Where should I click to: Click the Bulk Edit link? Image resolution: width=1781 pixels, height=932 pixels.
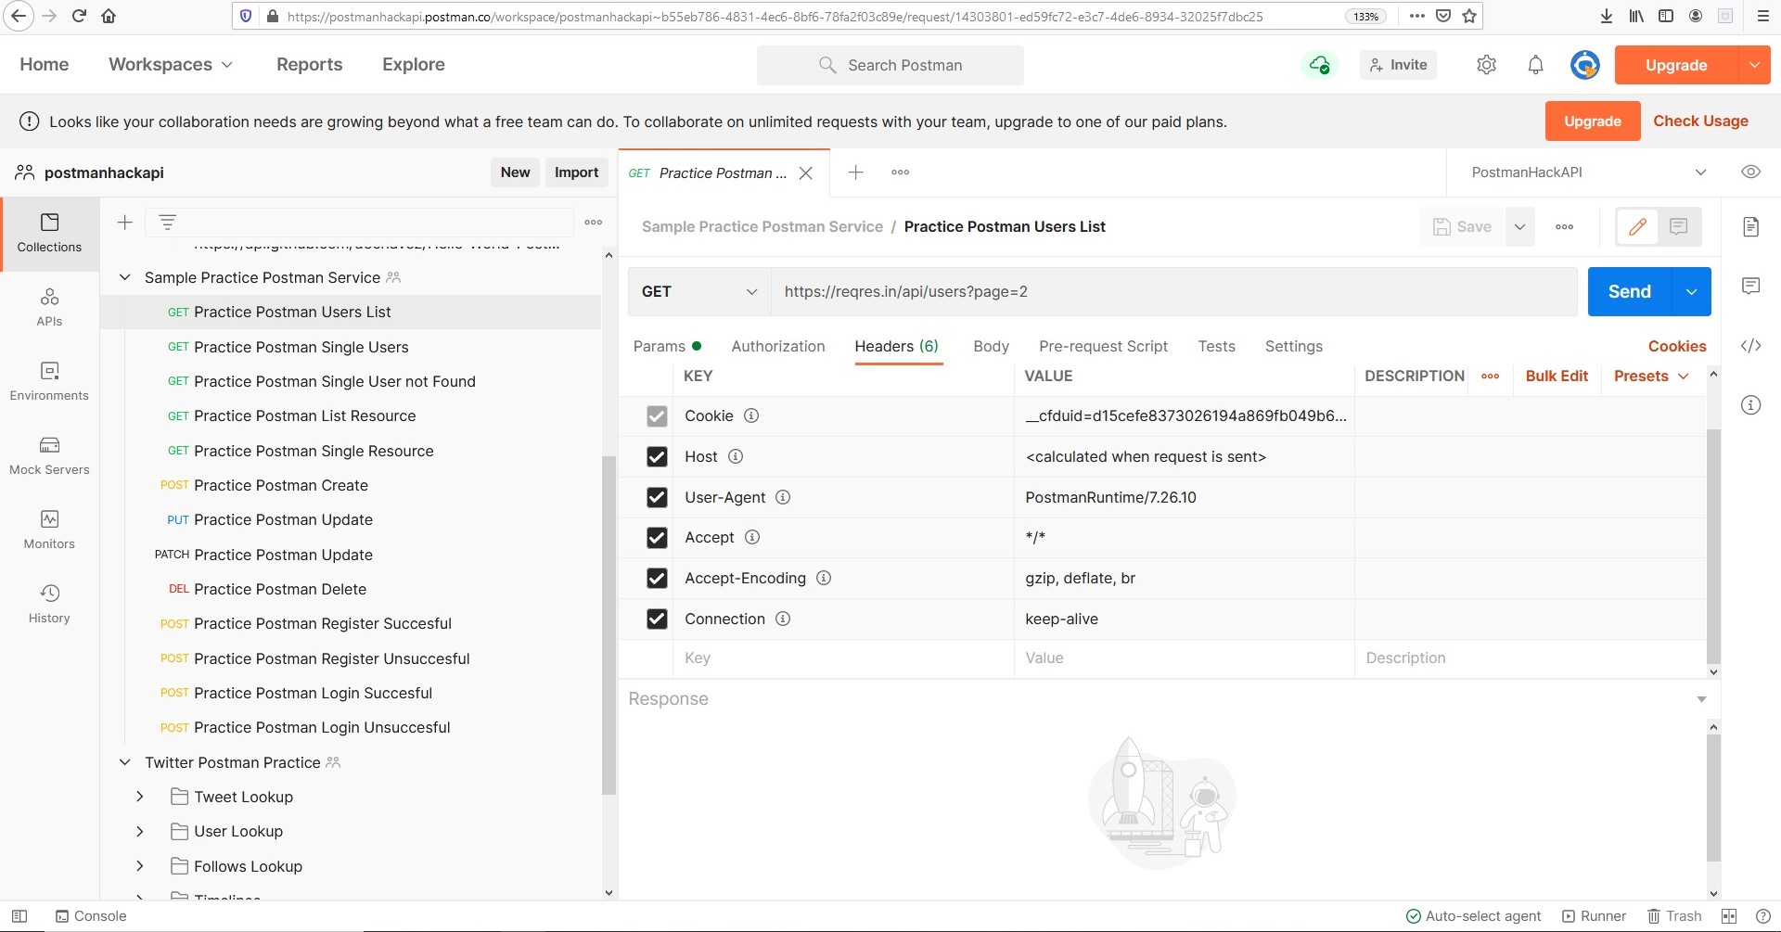point(1557,376)
